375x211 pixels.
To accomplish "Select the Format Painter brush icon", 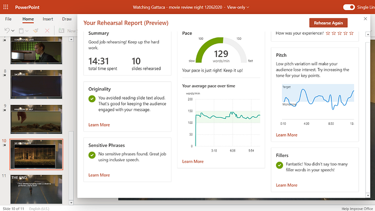I will pos(35,31).
